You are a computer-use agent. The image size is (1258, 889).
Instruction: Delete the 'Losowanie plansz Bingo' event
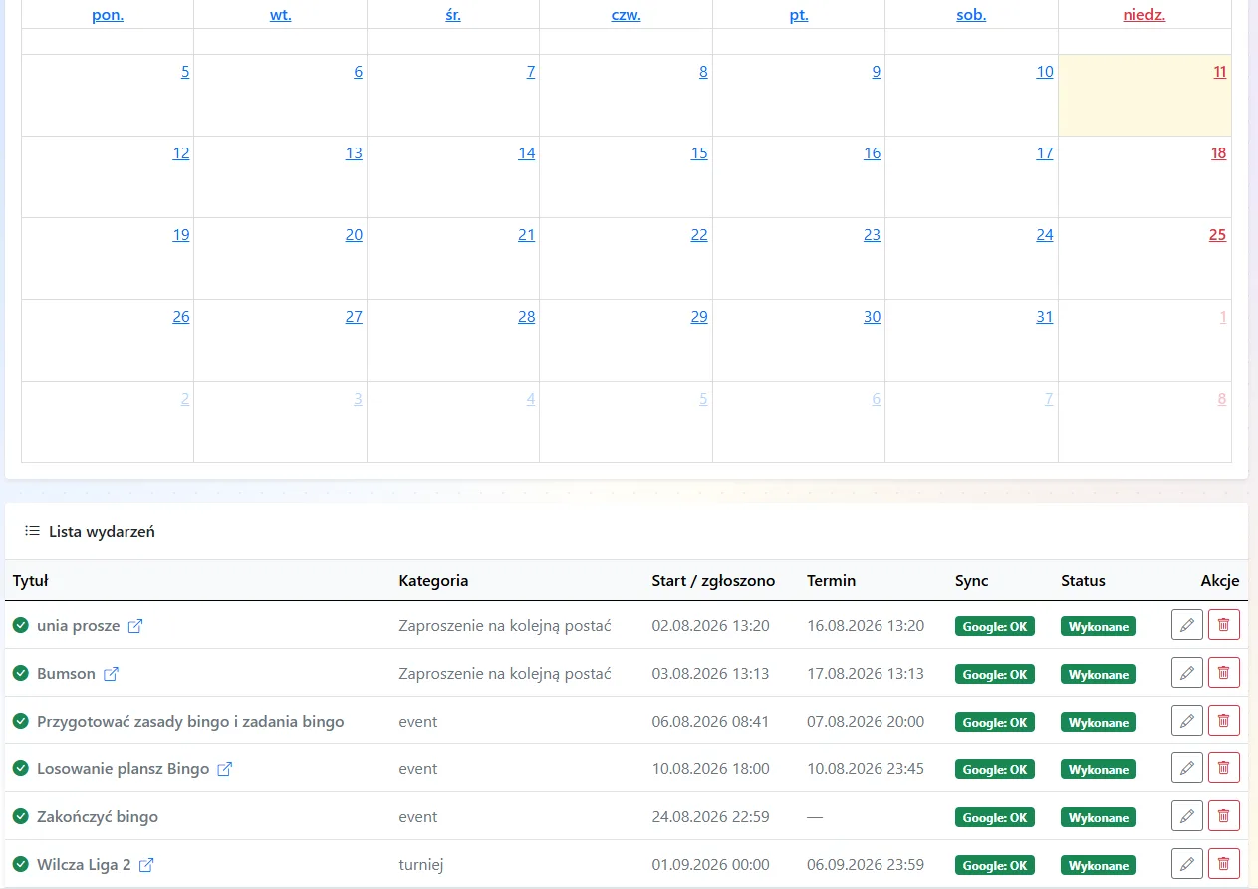tap(1223, 769)
